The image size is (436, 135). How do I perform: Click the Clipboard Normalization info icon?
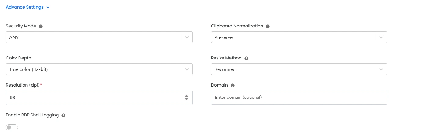268,27
